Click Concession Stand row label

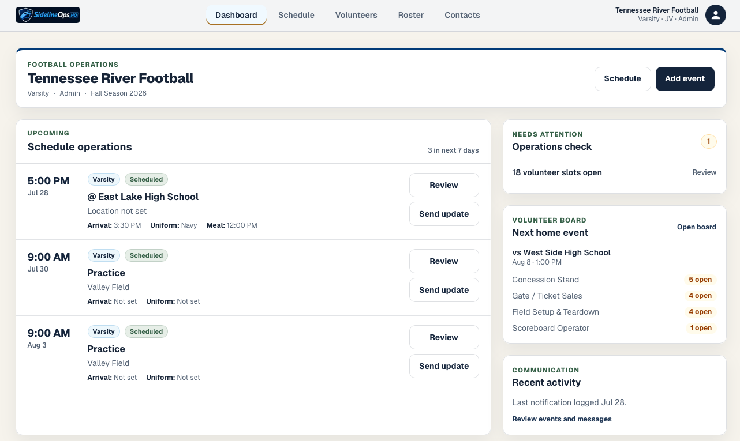(545, 280)
